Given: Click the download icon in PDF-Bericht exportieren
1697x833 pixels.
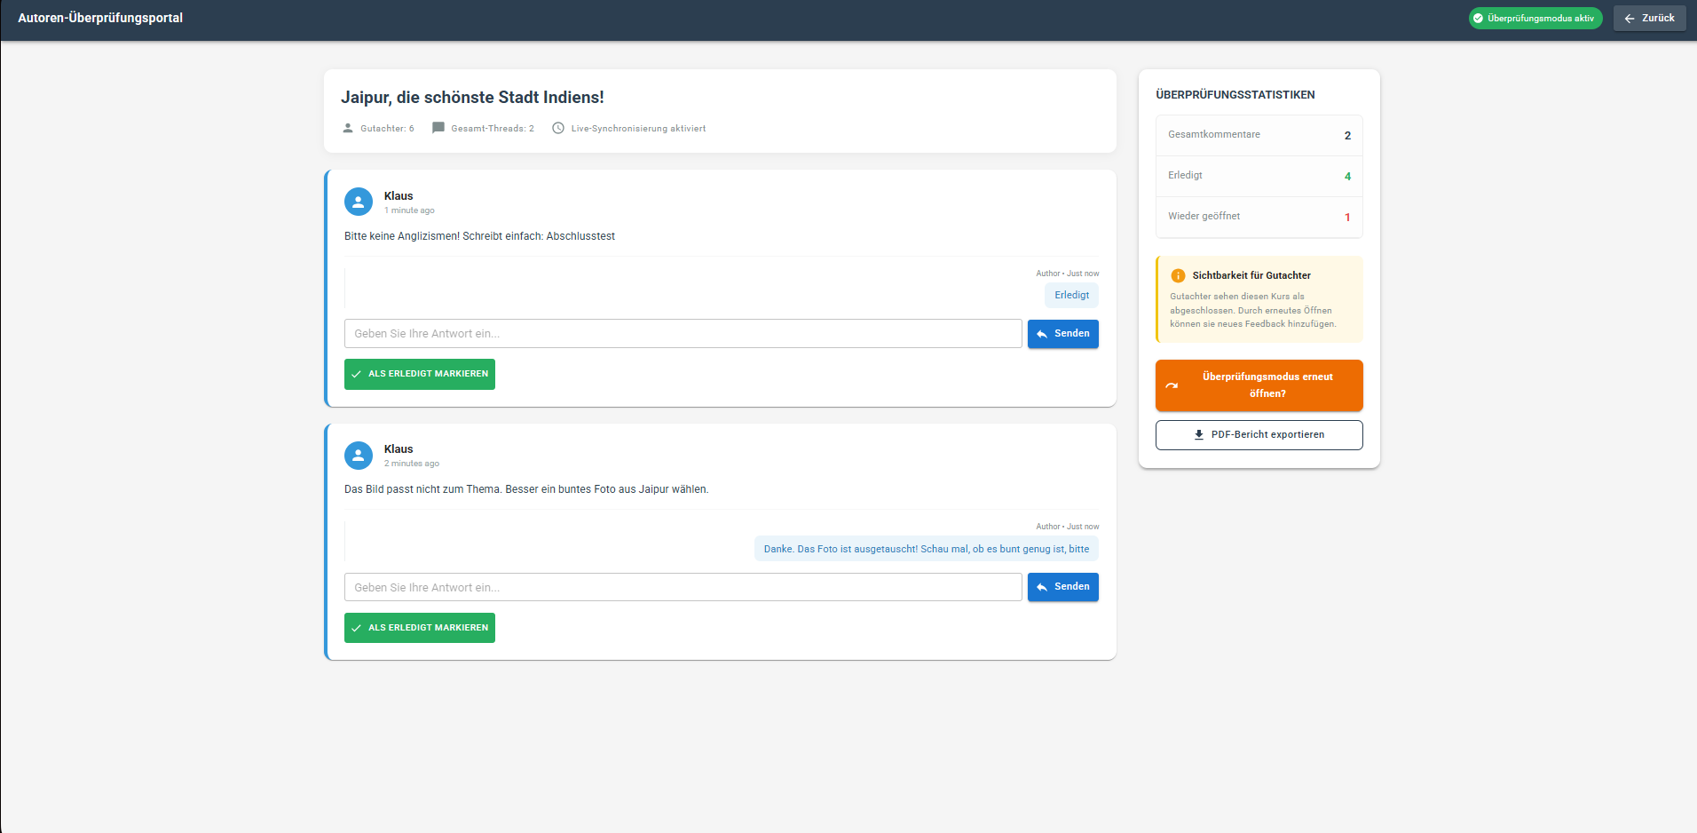Looking at the screenshot, I should (x=1199, y=435).
